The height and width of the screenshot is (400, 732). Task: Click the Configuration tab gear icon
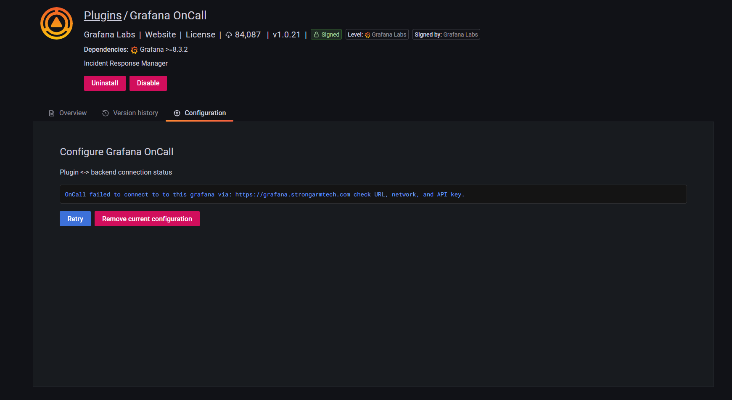pos(177,113)
